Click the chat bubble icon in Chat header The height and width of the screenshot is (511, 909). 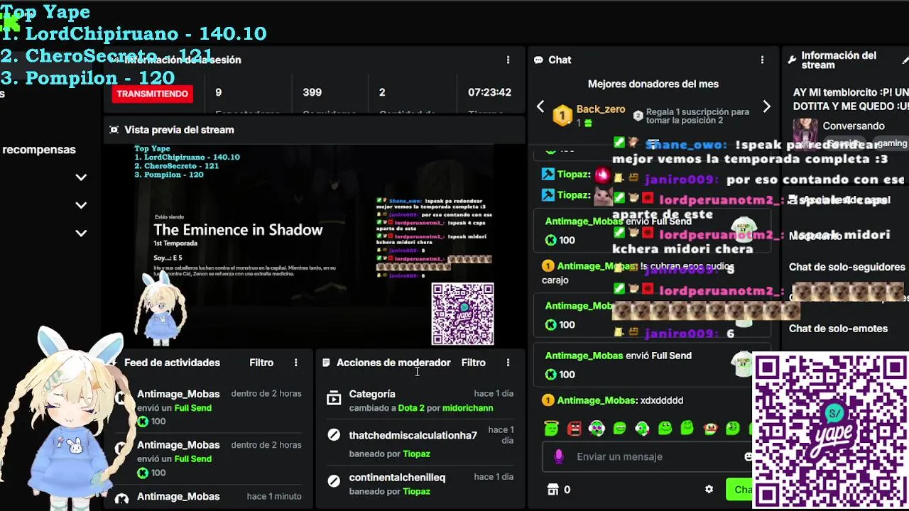pos(538,60)
